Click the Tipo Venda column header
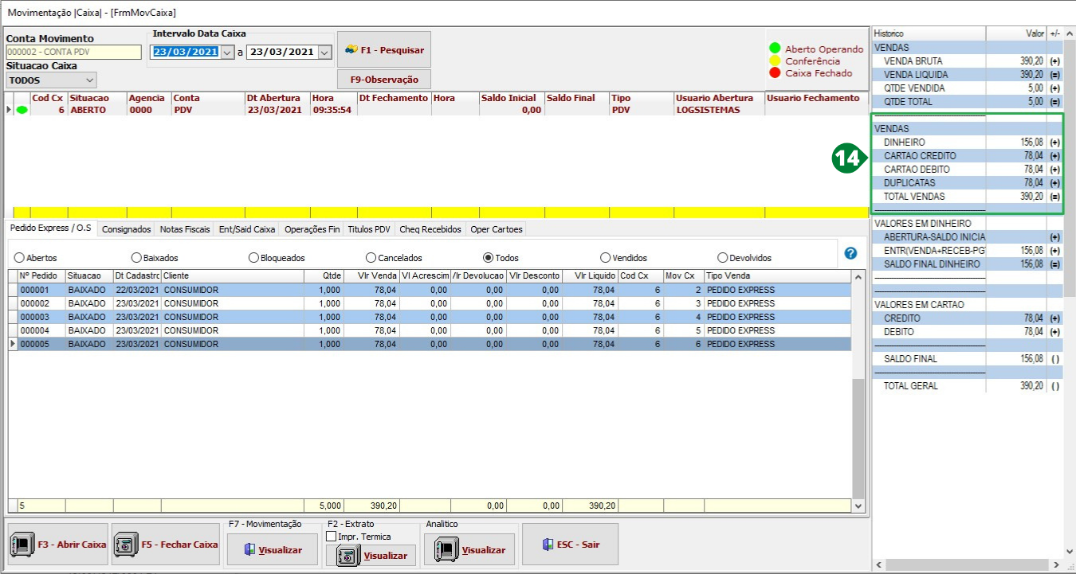The width and height of the screenshot is (1076, 574). [778, 275]
